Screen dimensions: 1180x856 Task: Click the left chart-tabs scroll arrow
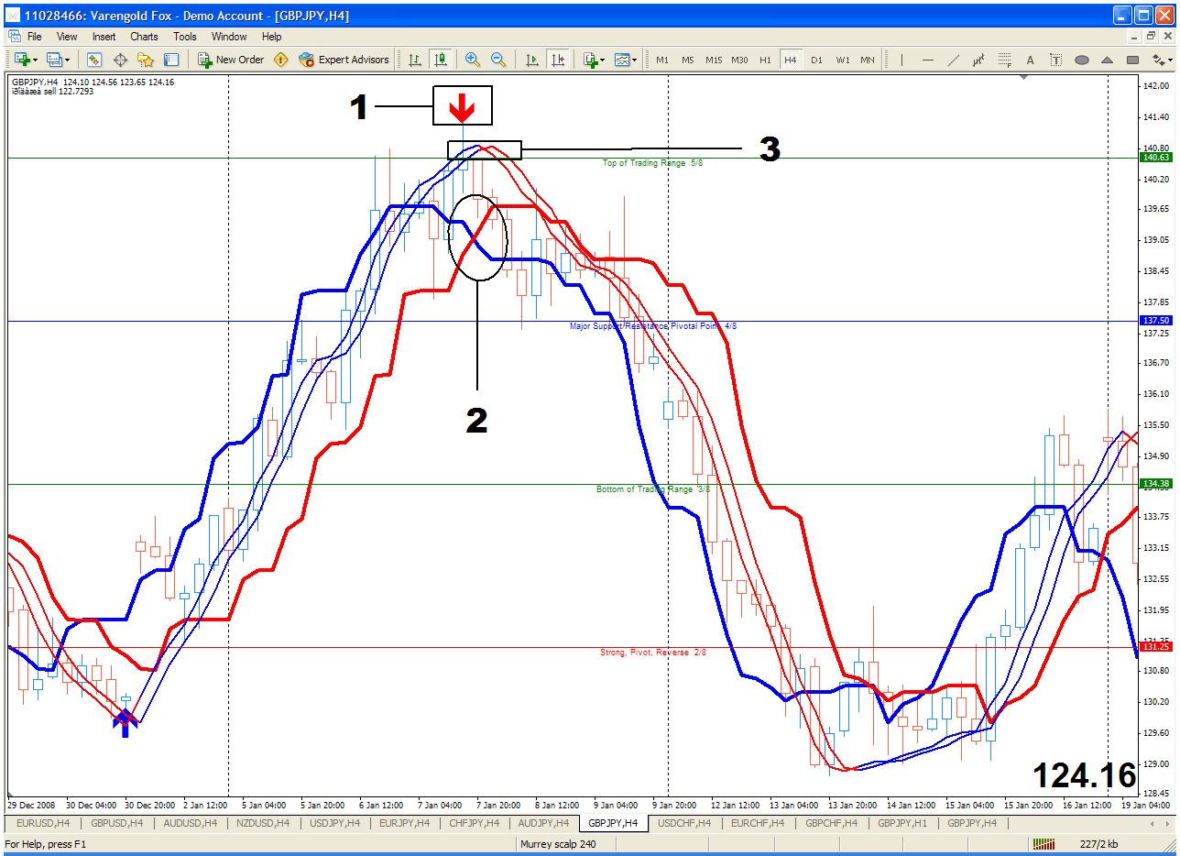(x=1153, y=823)
